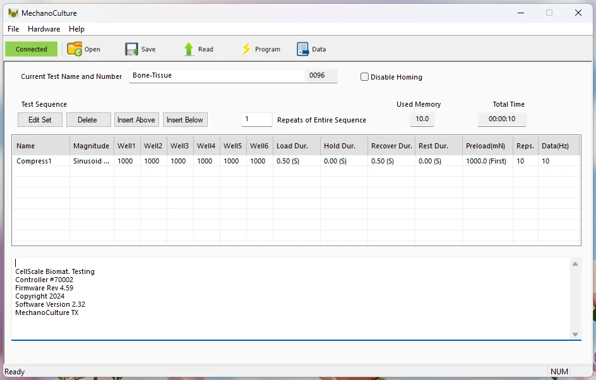Click the log panel scroll down arrow

(x=575, y=335)
